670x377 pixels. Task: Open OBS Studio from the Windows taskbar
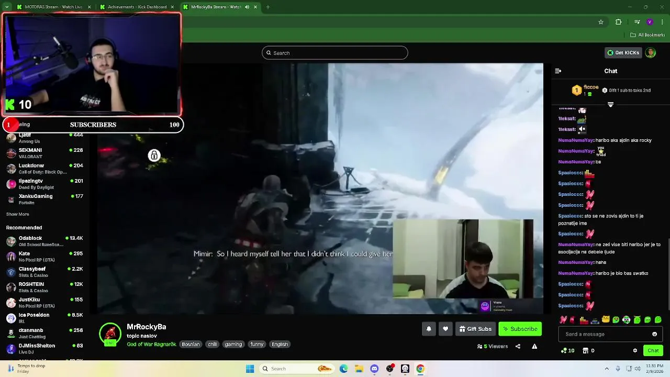[389, 369]
